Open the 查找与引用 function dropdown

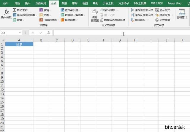(x=71, y=10)
